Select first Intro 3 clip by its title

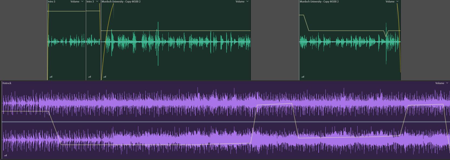click(x=52, y=2)
